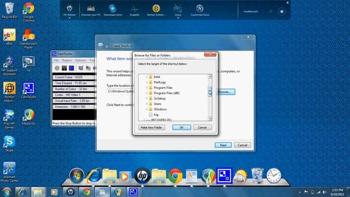Open HP Advisor in the top dock
350x197 pixels.
click(x=69, y=11)
